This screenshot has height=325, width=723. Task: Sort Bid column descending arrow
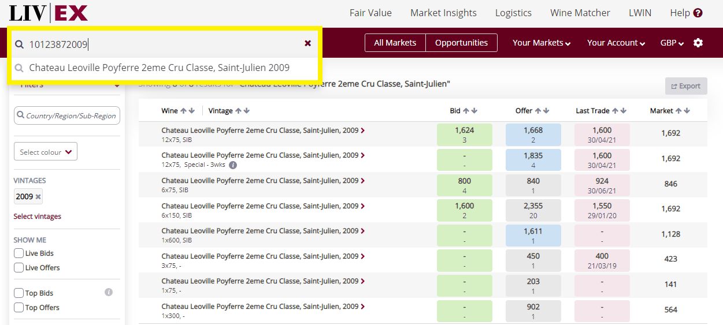pyautogui.click(x=474, y=111)
